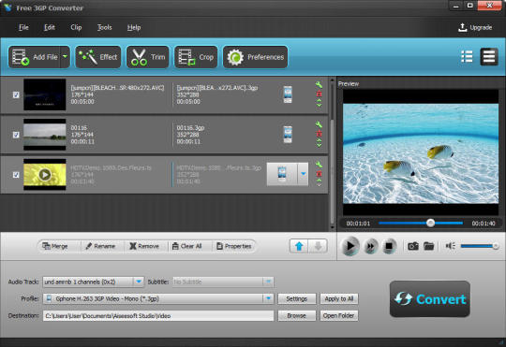506x347 pixels.
Task: Switch to the detailed list view icon
Action: coord(489,57)
